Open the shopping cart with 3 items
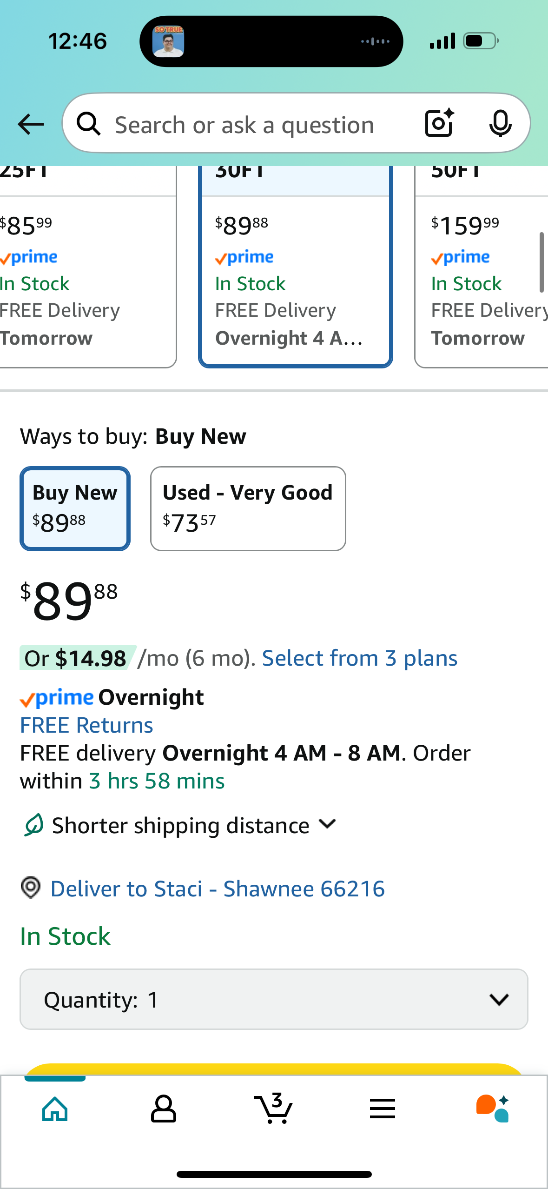 273,1108
